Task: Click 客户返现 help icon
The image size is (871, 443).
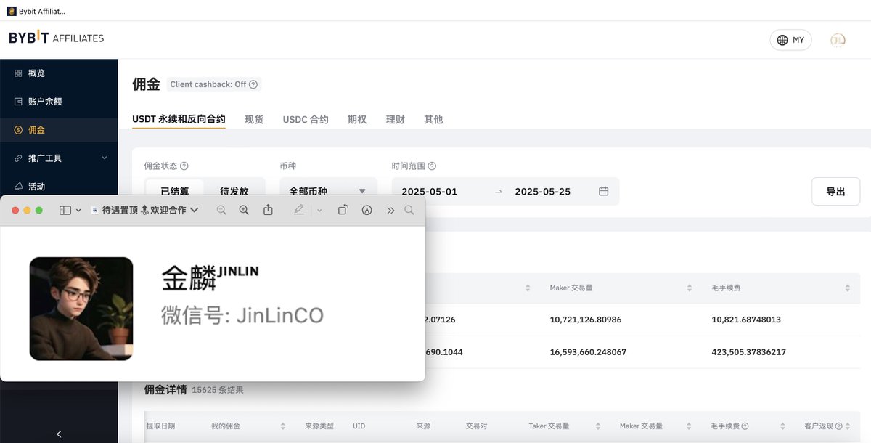Action: pos(839,426)
